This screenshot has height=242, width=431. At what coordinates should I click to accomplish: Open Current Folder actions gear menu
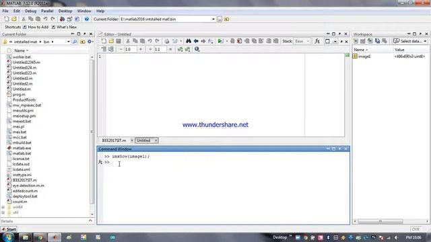point(90,42)
